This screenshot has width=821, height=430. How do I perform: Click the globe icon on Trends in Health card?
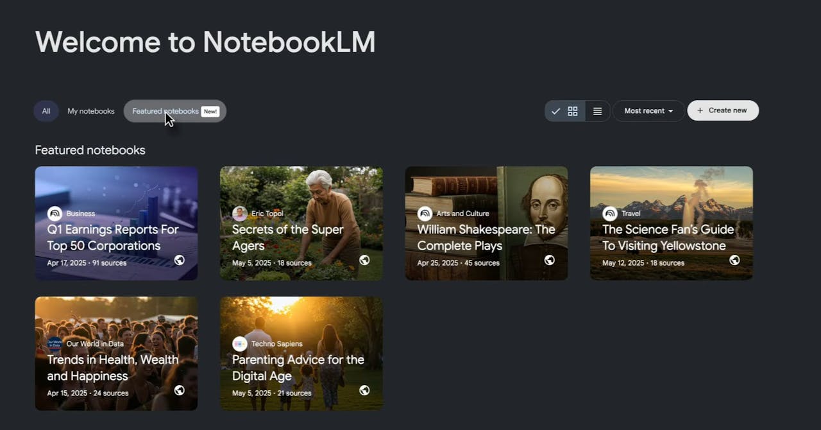point(180,390)
